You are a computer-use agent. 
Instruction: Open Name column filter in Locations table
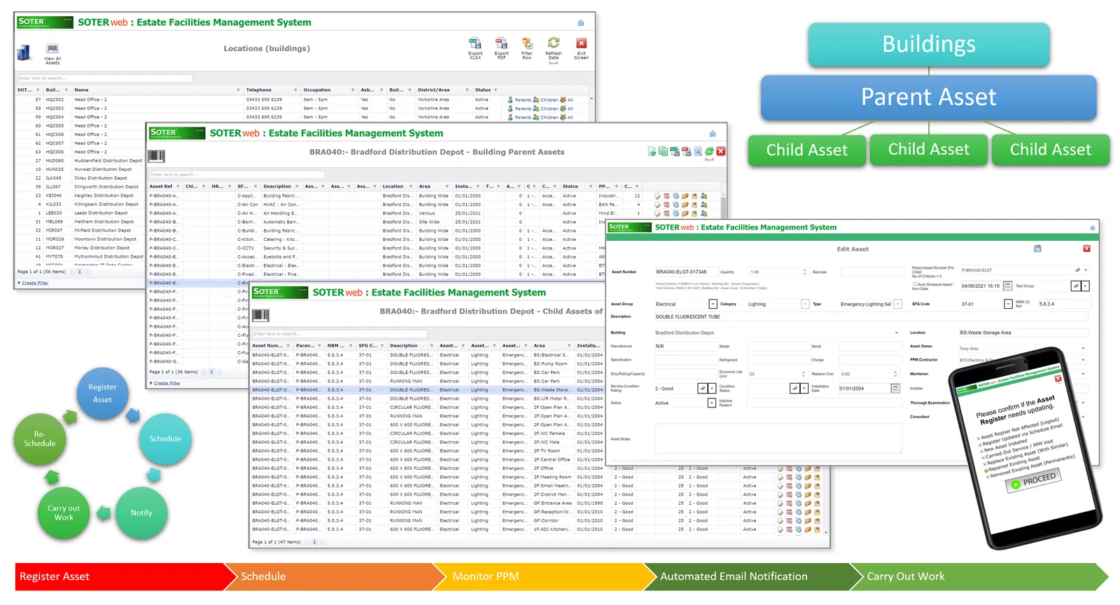[237, 90]
